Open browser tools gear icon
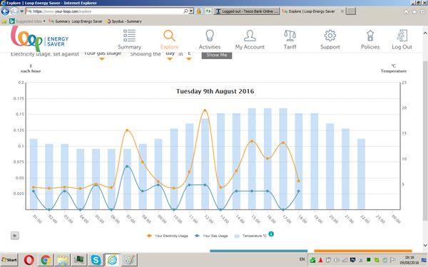The height and width of the screenshot is (267, 428). tap(422, 11)
